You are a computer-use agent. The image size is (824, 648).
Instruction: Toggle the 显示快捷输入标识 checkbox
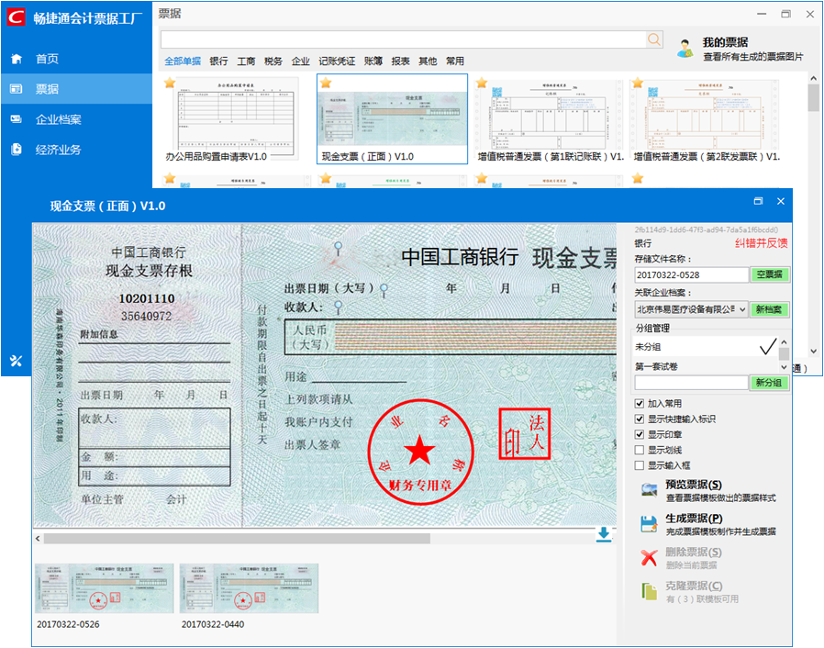click(x=640, y=419)
